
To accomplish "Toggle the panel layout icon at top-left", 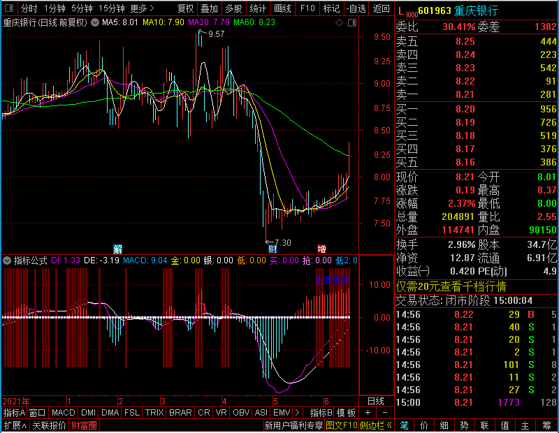I will (x=9, y=8).
